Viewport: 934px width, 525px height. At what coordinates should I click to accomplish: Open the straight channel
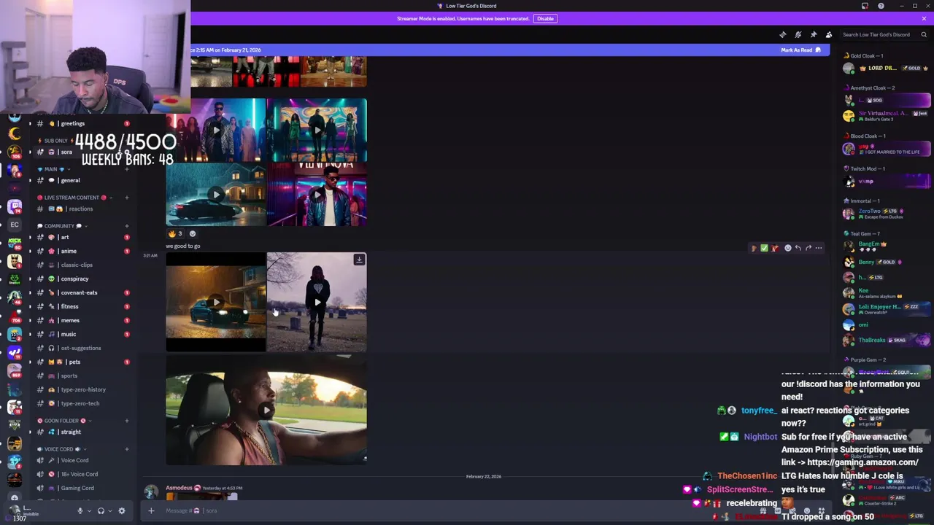[x=82, y=432]
